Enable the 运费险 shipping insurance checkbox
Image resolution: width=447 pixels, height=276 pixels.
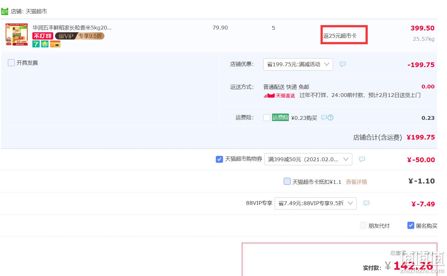pos(267,118)
